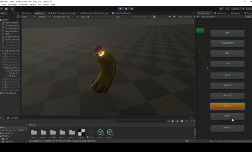Image resolution: width=252 pixels, height=152 pixels.
Task: Switch to the Inspector tab
Action: click(x=221, y=13)
